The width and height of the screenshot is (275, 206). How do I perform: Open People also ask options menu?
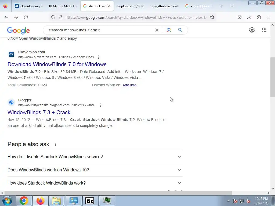[55, 144]
